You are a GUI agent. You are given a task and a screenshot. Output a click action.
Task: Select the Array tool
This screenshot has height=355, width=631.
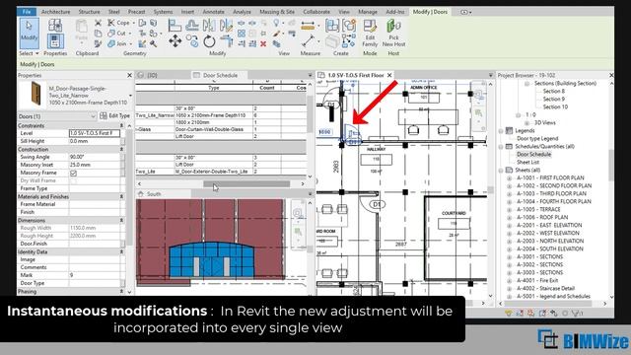tap(242, 34)
